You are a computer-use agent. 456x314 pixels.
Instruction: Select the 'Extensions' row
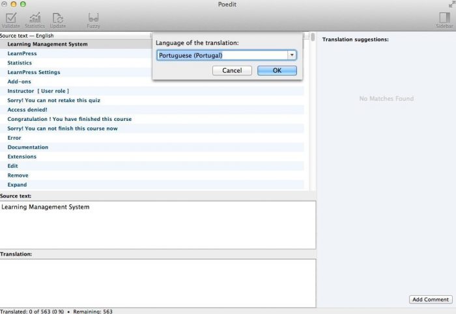click(152, 157)
